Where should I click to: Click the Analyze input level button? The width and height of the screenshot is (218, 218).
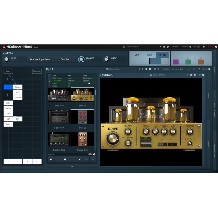(40, 59)
